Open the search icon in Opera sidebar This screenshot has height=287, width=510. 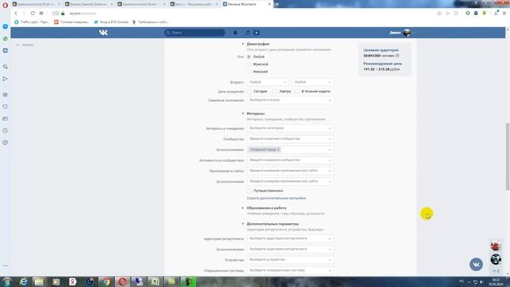[6, 66]
